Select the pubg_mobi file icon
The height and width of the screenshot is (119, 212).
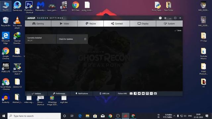[87, 6]
